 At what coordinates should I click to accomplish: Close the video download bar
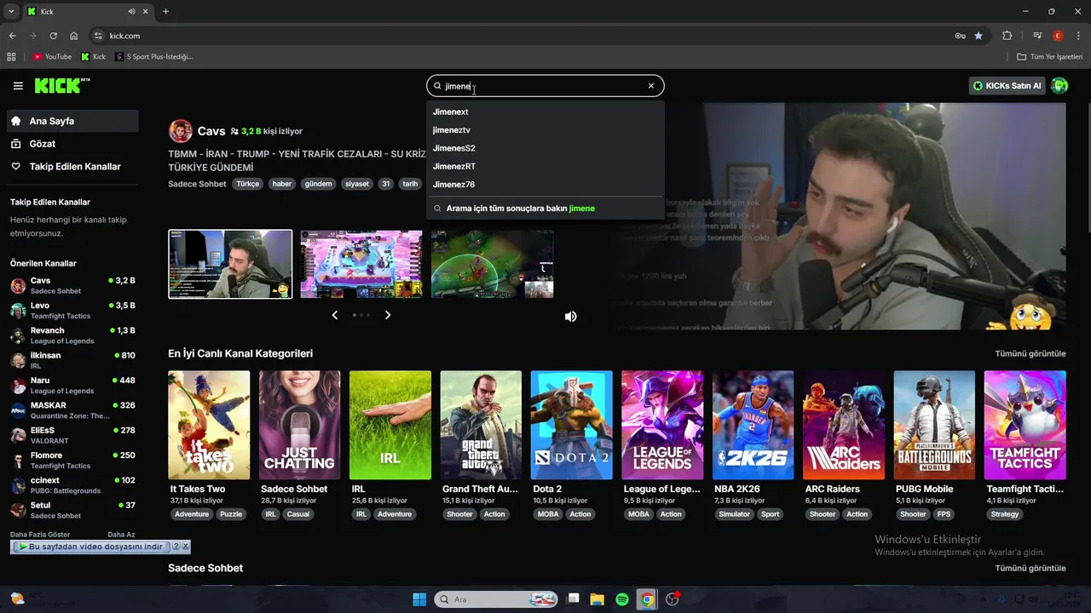(186, 547)
